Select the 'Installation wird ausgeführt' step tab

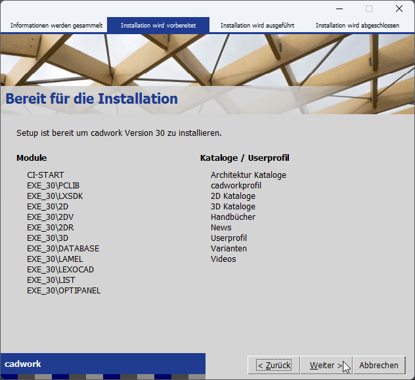[x=257, y=26]
